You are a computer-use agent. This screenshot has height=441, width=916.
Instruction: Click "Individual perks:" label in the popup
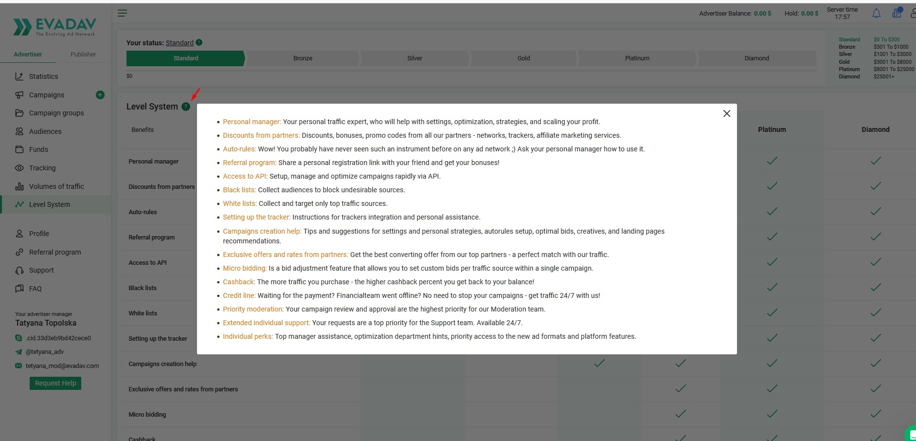pos(248,336)
